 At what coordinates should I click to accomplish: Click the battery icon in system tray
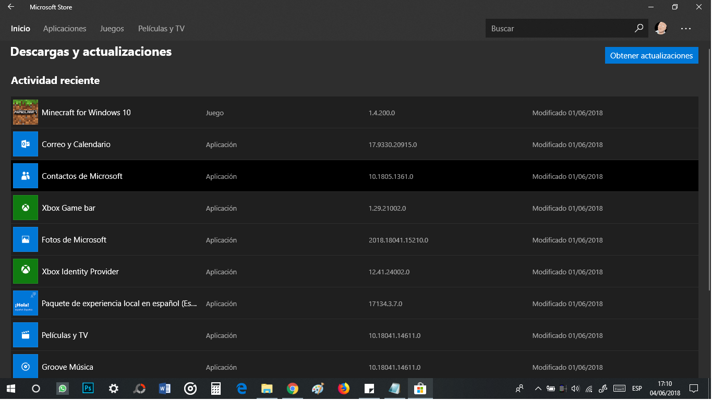[551, 389]
